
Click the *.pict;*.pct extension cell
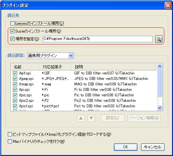(50, 106)
